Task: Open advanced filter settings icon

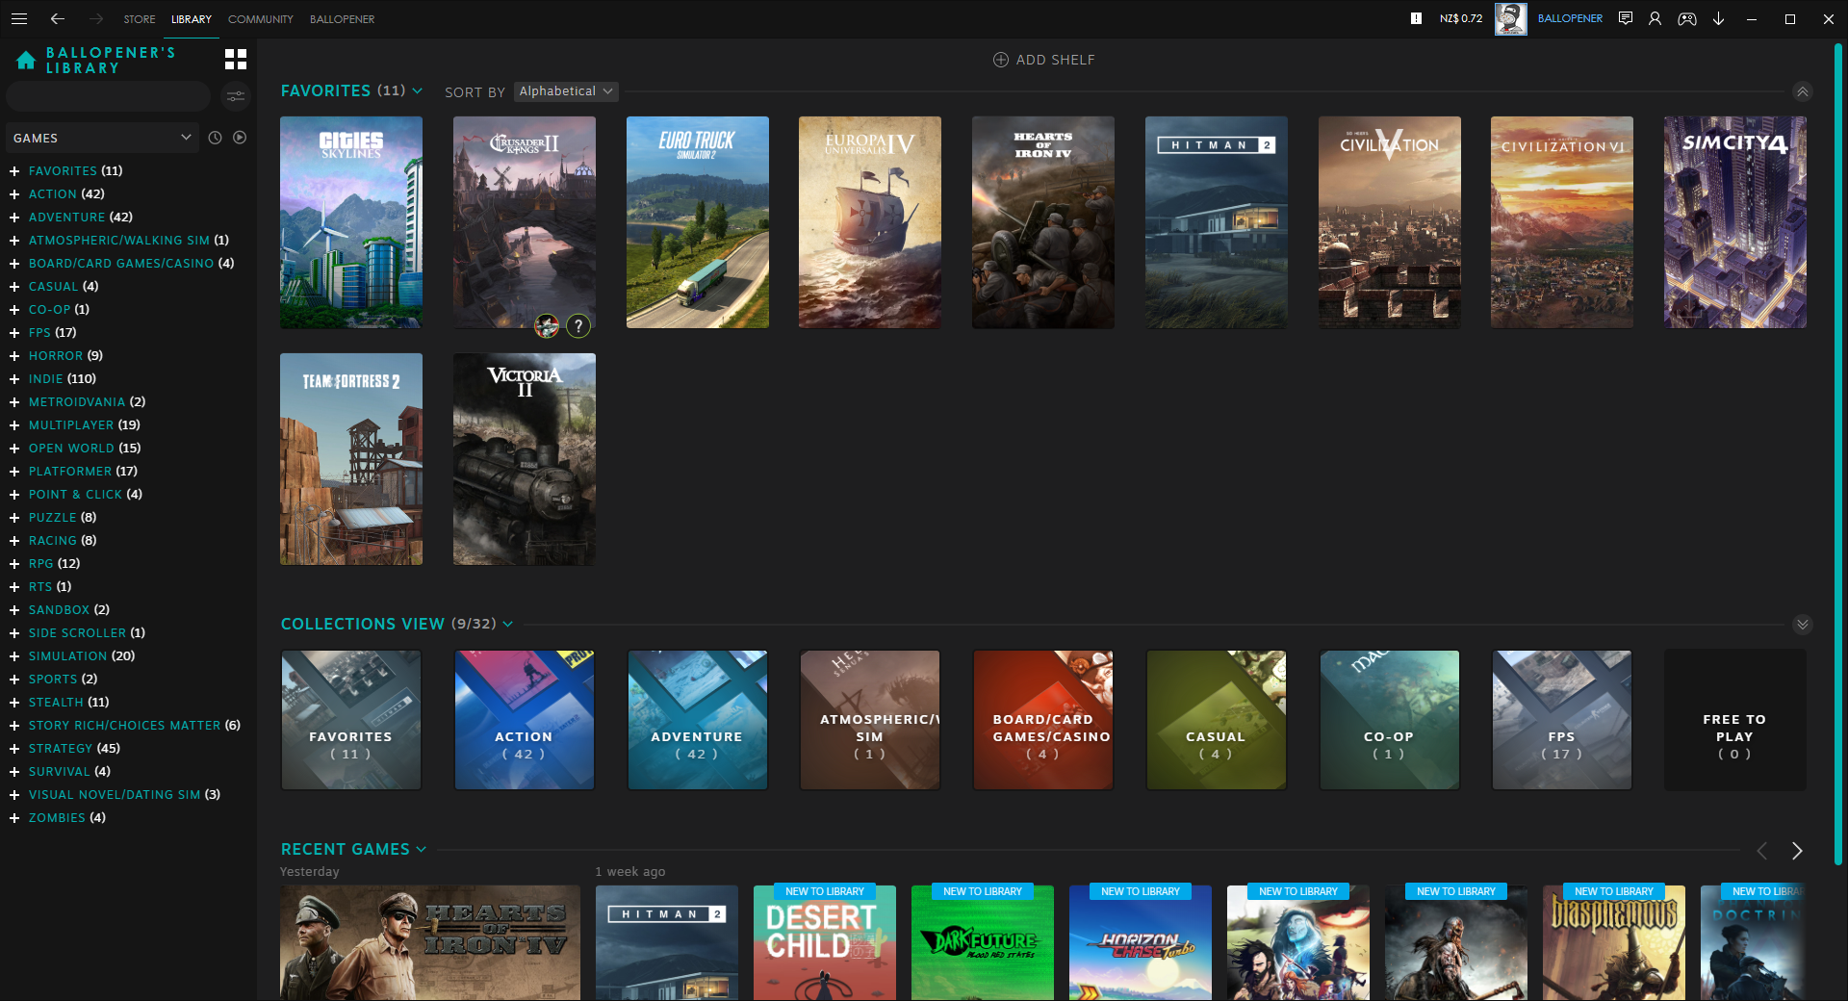Action: pos(236,96)
